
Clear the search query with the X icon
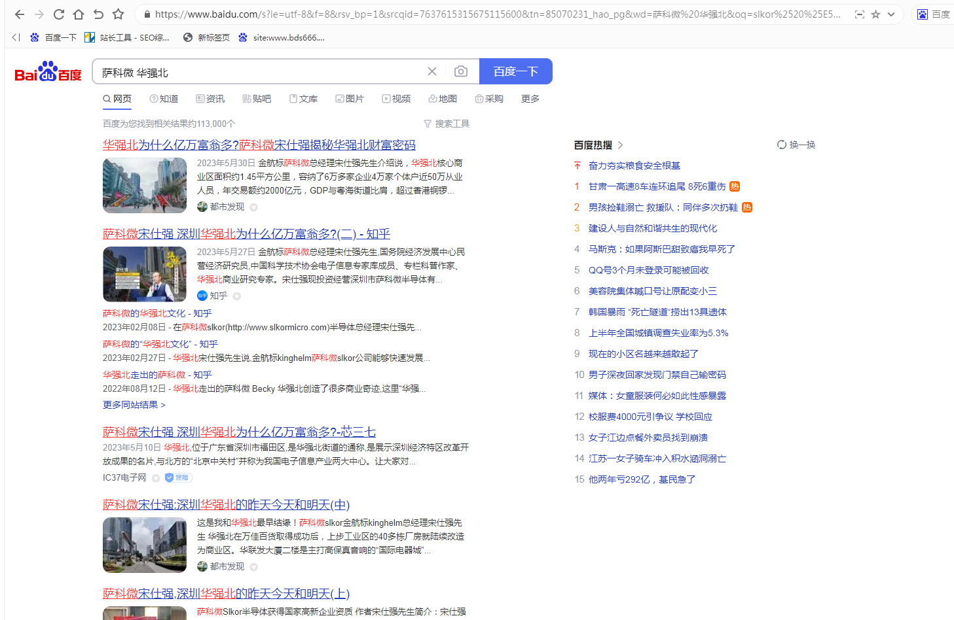click(x=432, y=71)
